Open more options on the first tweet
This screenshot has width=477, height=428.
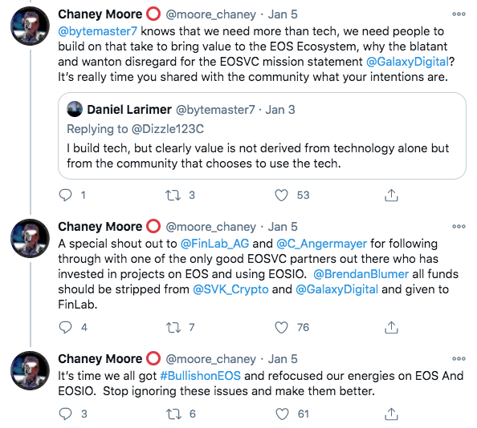(459, 14)
